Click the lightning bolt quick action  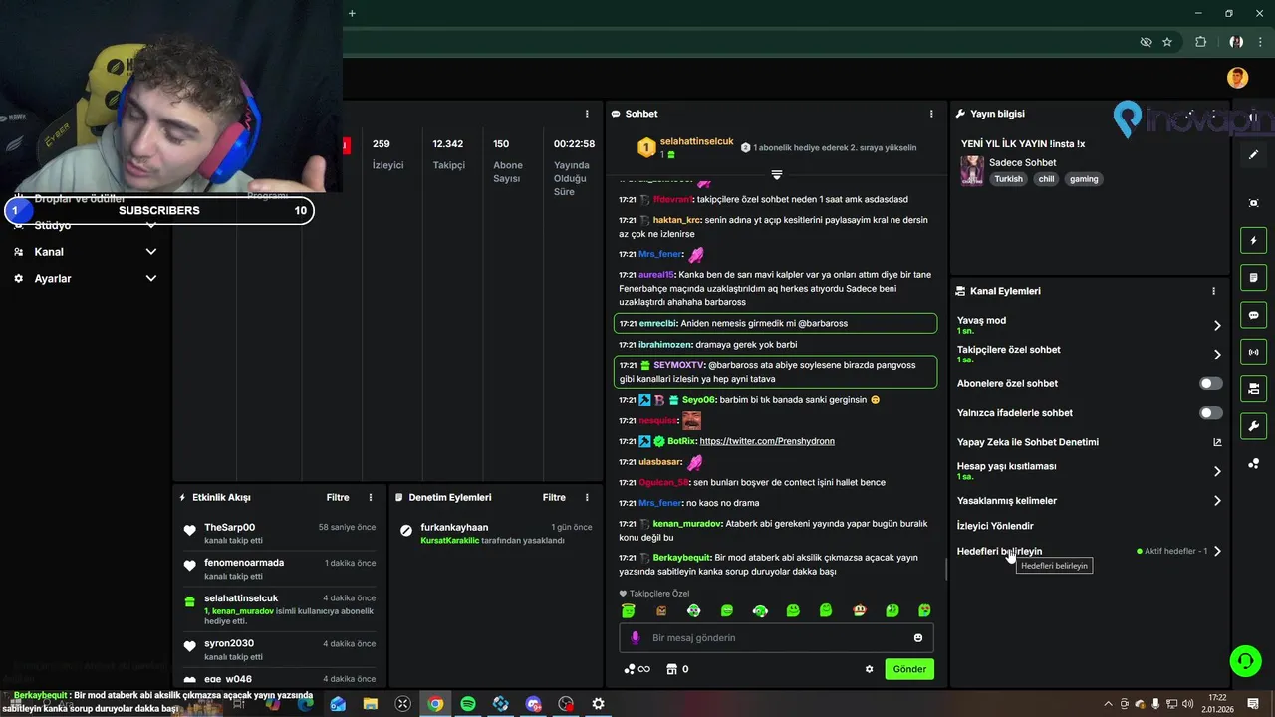click(1254, 241)
